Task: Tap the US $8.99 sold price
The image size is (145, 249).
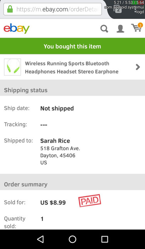Action: coord(53,202)
